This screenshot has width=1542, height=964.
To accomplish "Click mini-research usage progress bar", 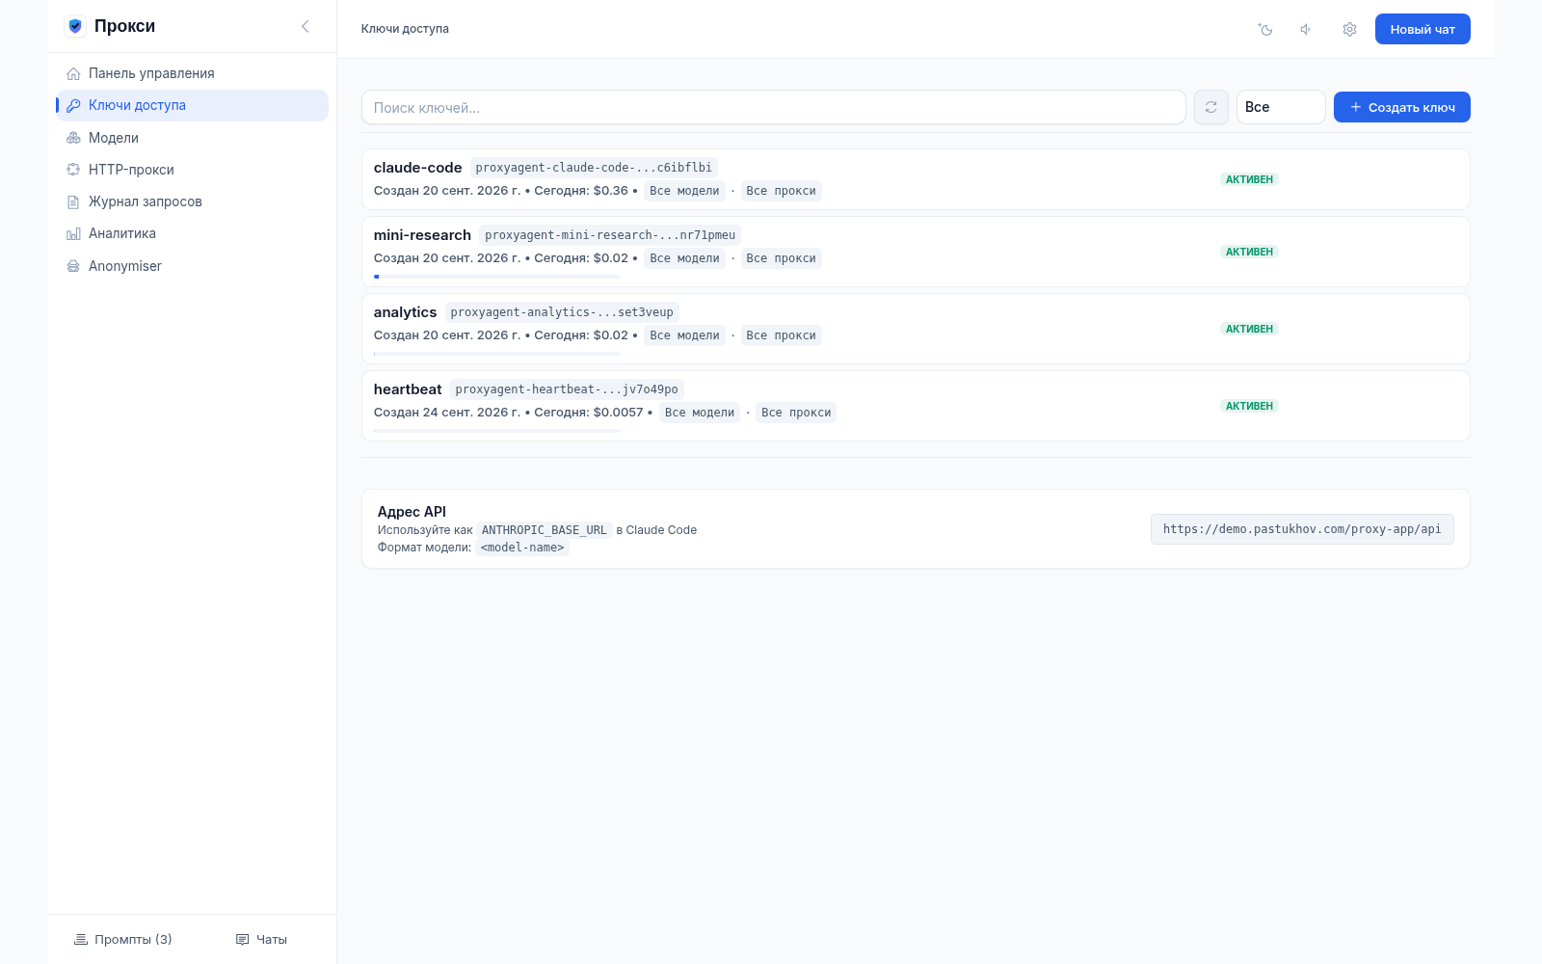I will point(497,277).
